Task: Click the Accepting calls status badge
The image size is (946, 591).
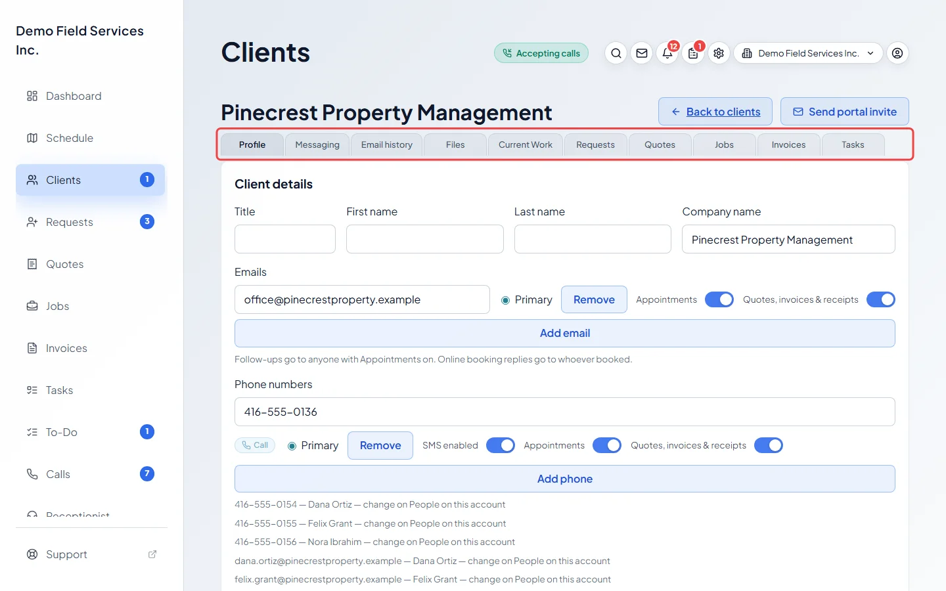Action: (x=541, y=53)
